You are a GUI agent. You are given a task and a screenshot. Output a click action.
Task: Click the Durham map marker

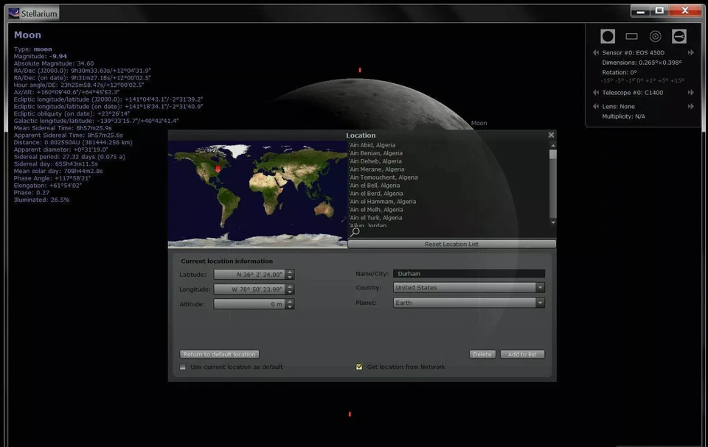coord(218,170)
